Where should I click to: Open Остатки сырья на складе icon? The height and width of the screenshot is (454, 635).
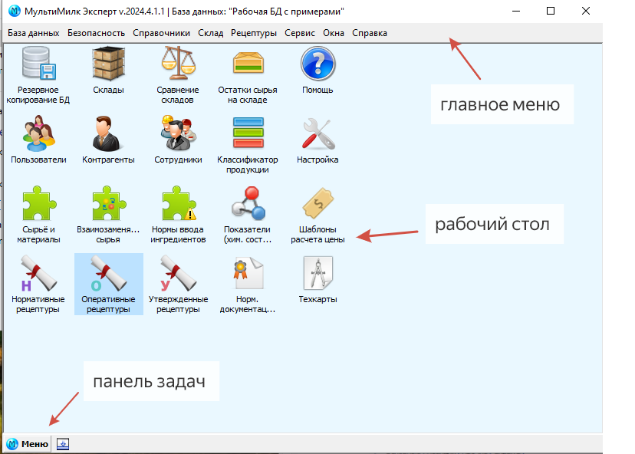coord(247,64)
